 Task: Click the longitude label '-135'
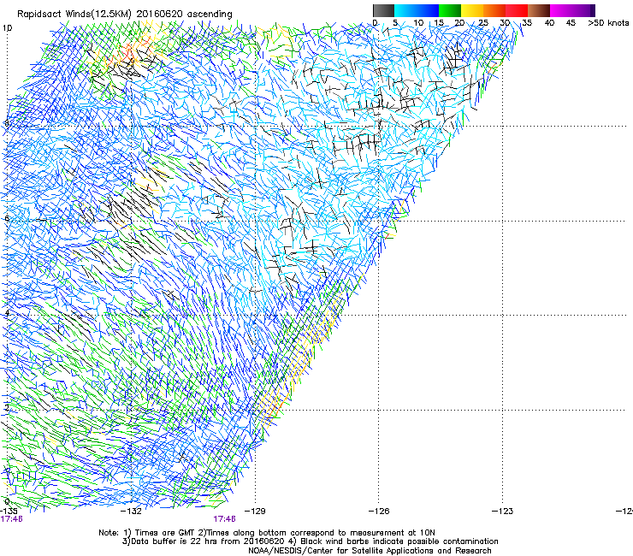9,512
